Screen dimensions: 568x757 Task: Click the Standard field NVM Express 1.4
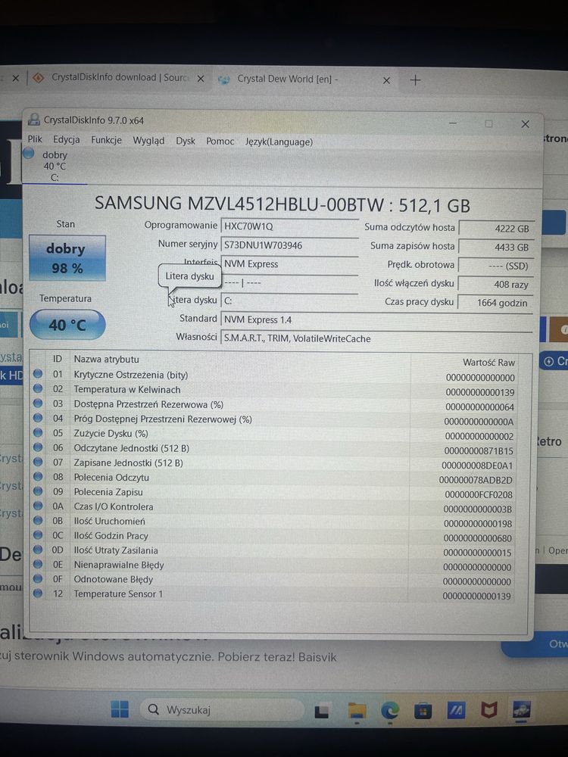pos(376,319)
